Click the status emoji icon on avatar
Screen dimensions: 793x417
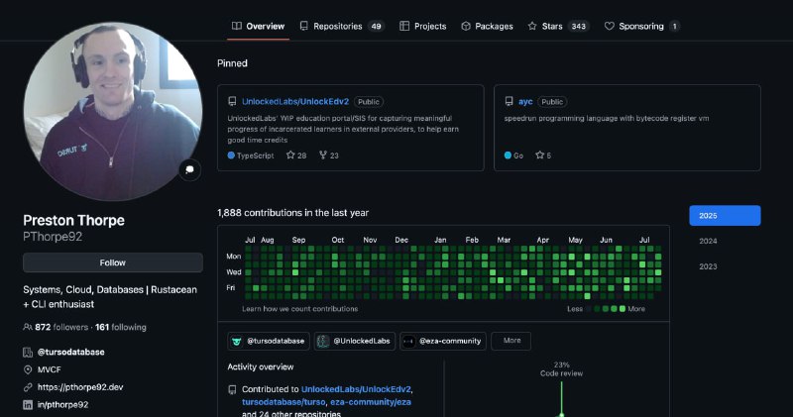coord(189,169)
